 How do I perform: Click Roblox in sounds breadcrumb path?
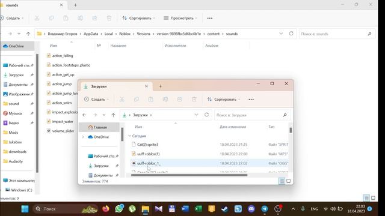point(125,34)
